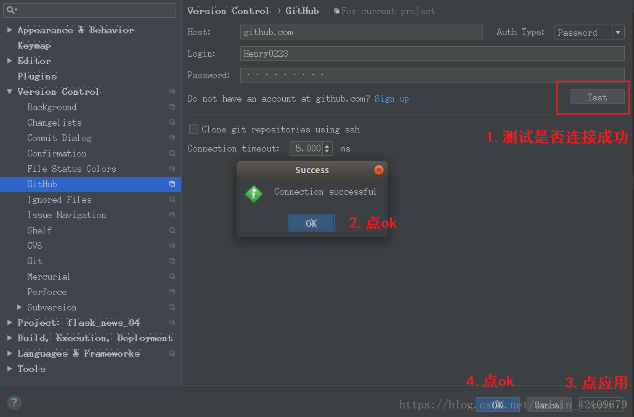
Task: Click the settings search box
Action: point(90,10)
